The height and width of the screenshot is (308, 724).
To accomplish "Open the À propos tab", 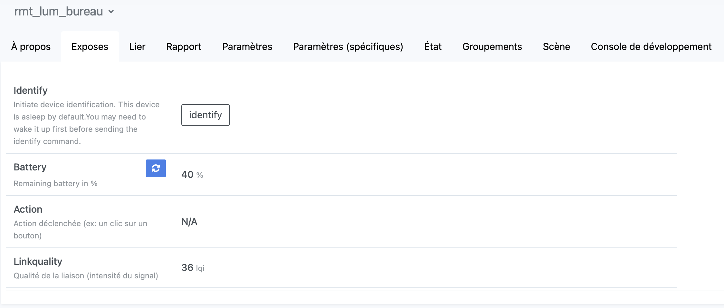I will 31,47.
